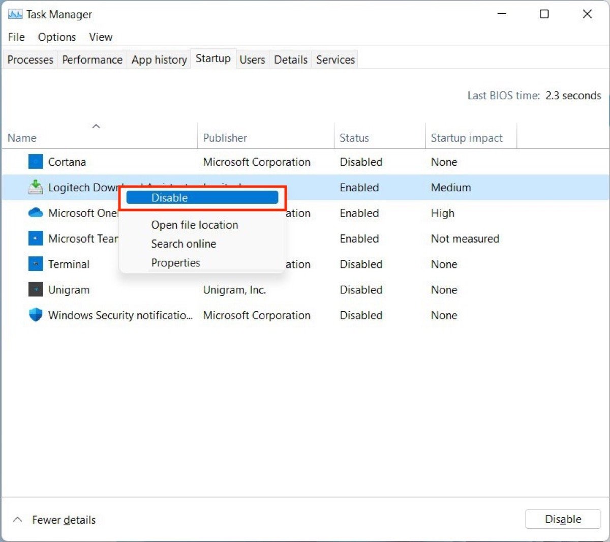Click the Fewer details link

tap(64, 520)
